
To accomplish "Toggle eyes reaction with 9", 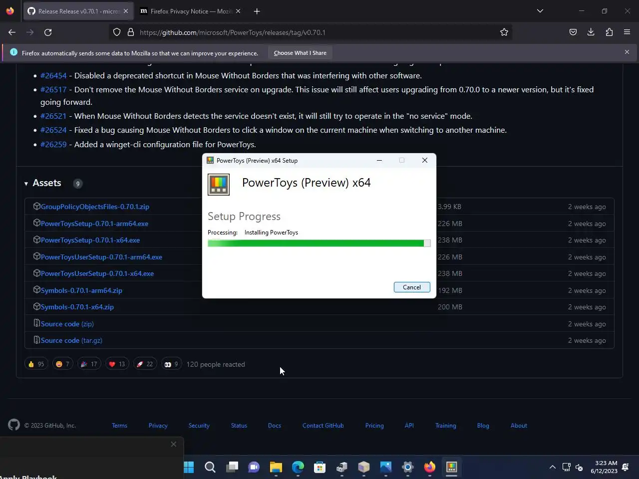I will 171,364.
